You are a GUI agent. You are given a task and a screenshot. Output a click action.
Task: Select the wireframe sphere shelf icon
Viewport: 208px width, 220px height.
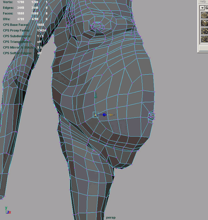click(x=204, y=15)
